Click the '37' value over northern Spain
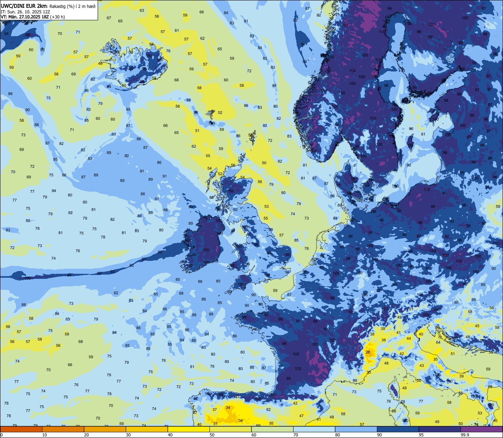 tap(215, 409)
